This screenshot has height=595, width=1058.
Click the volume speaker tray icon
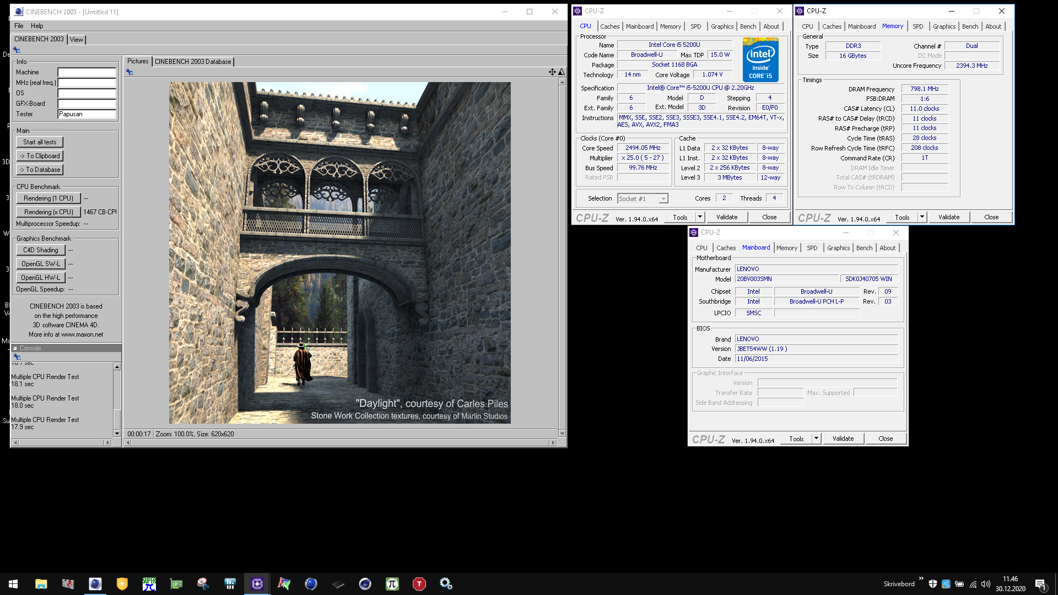click(986, 584)
